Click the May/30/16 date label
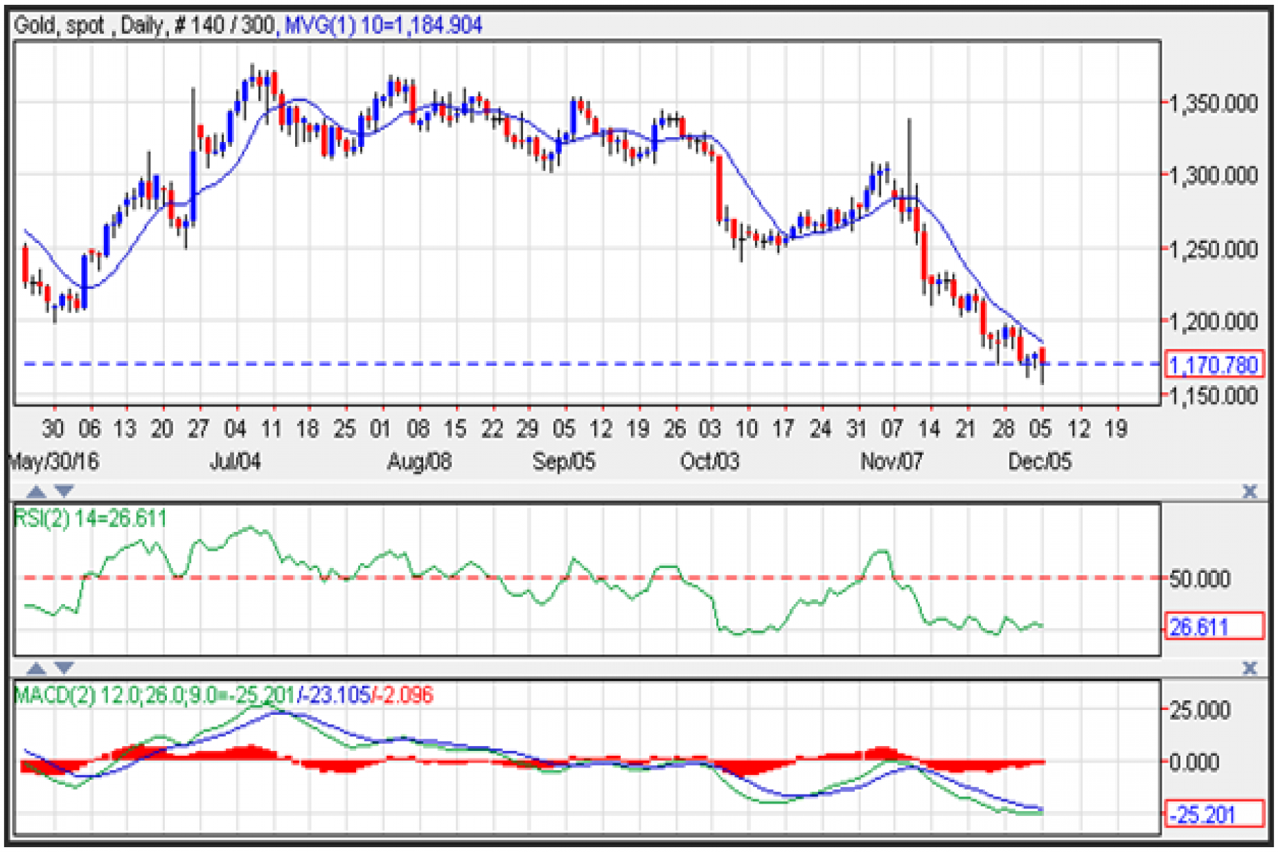The image size is (1278, 852). pos(53,461)
